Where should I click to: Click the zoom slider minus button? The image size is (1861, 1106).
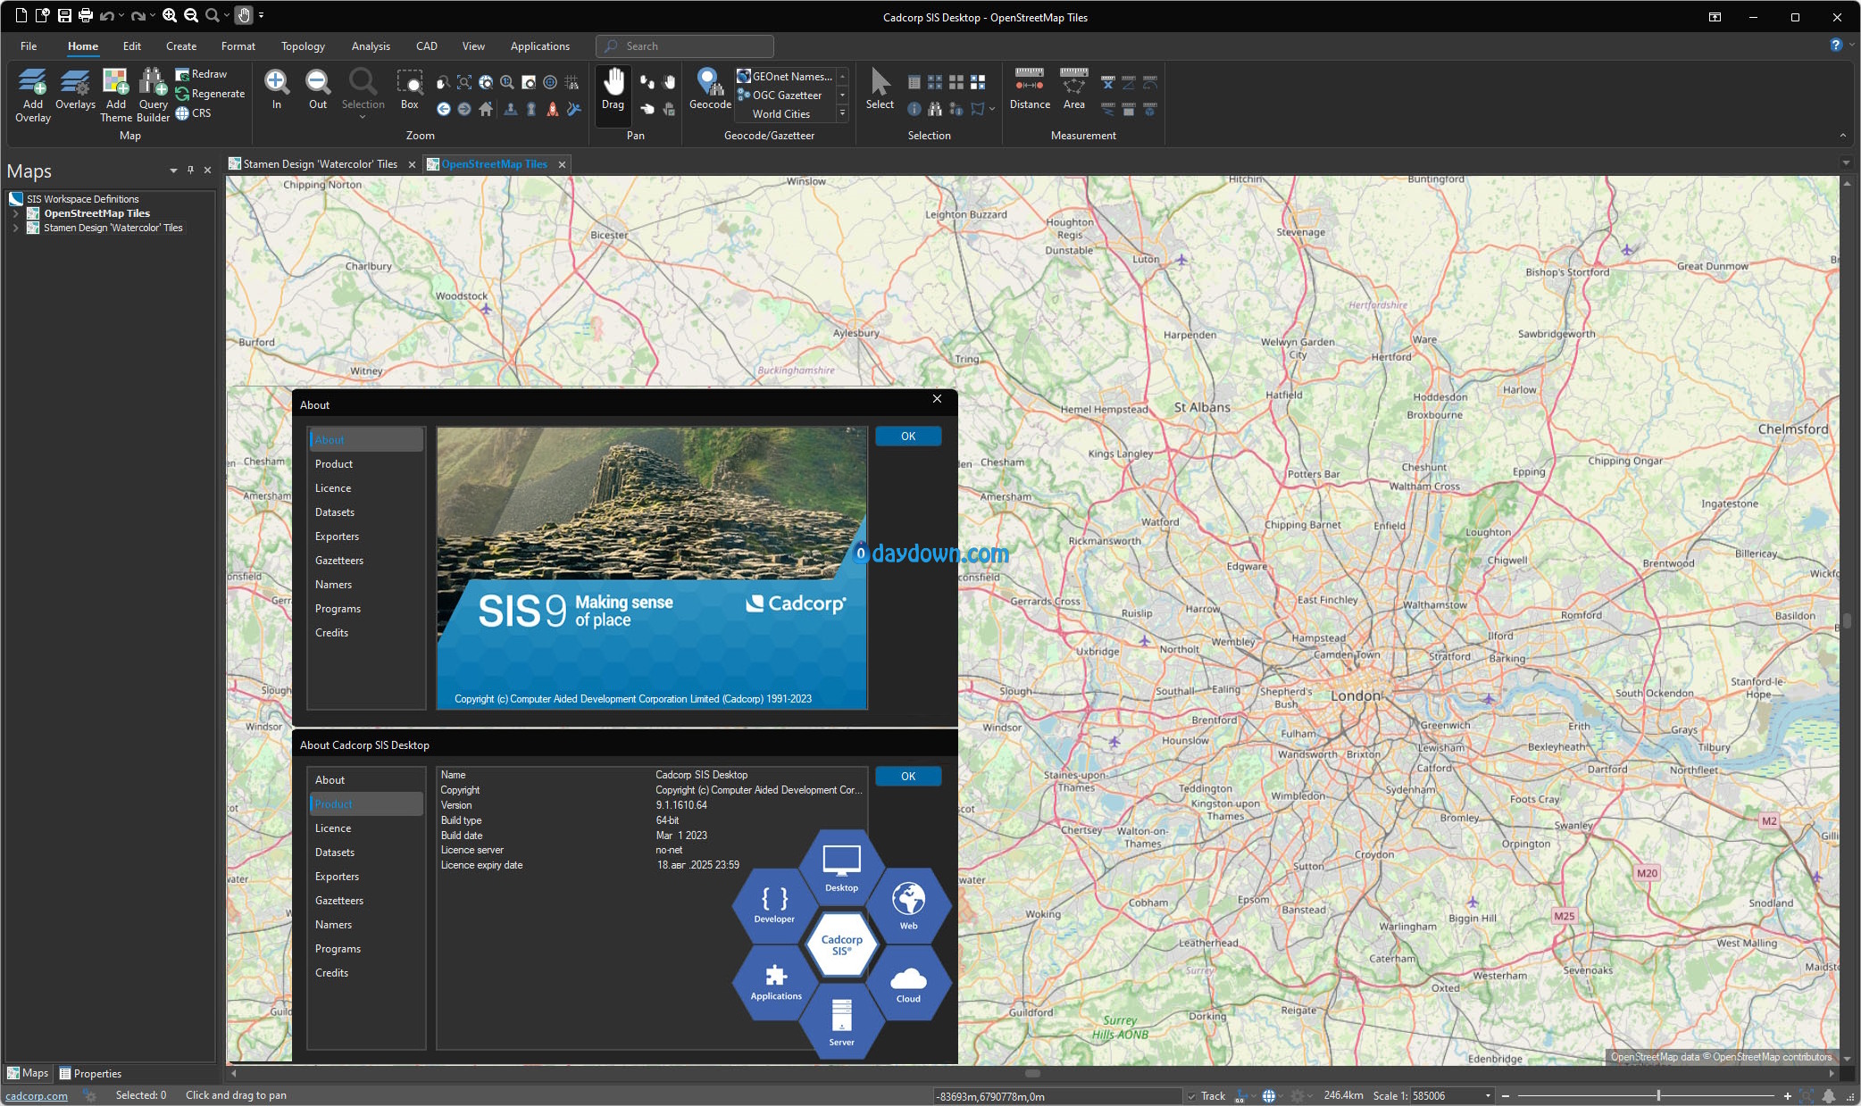[x=1506, y=1096]
